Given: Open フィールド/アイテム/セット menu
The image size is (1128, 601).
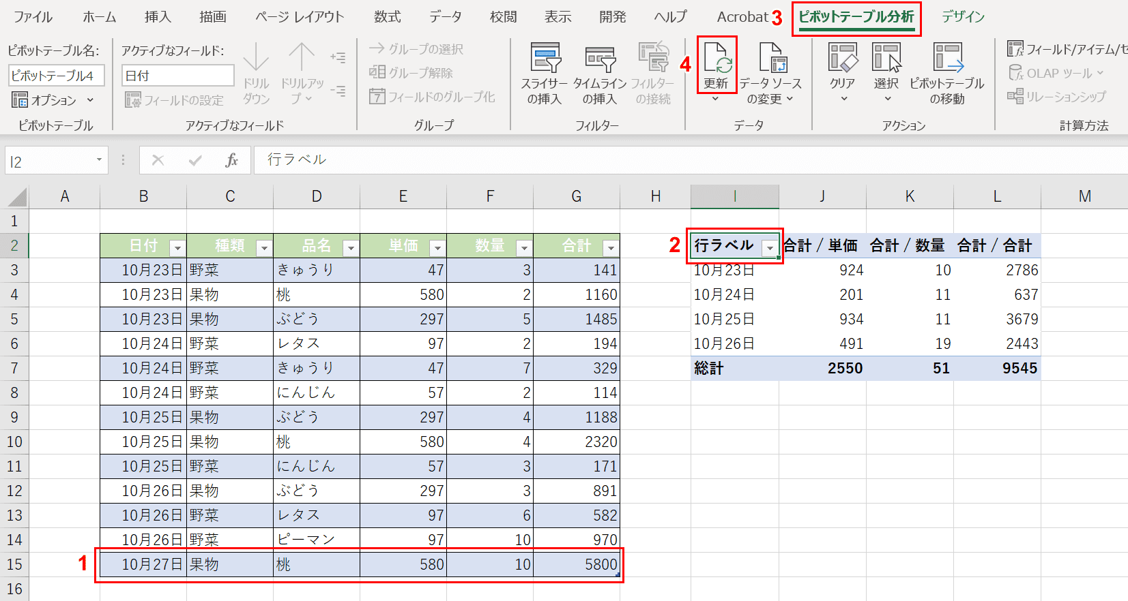Looking at the screenshot, I should point(1067,49).
